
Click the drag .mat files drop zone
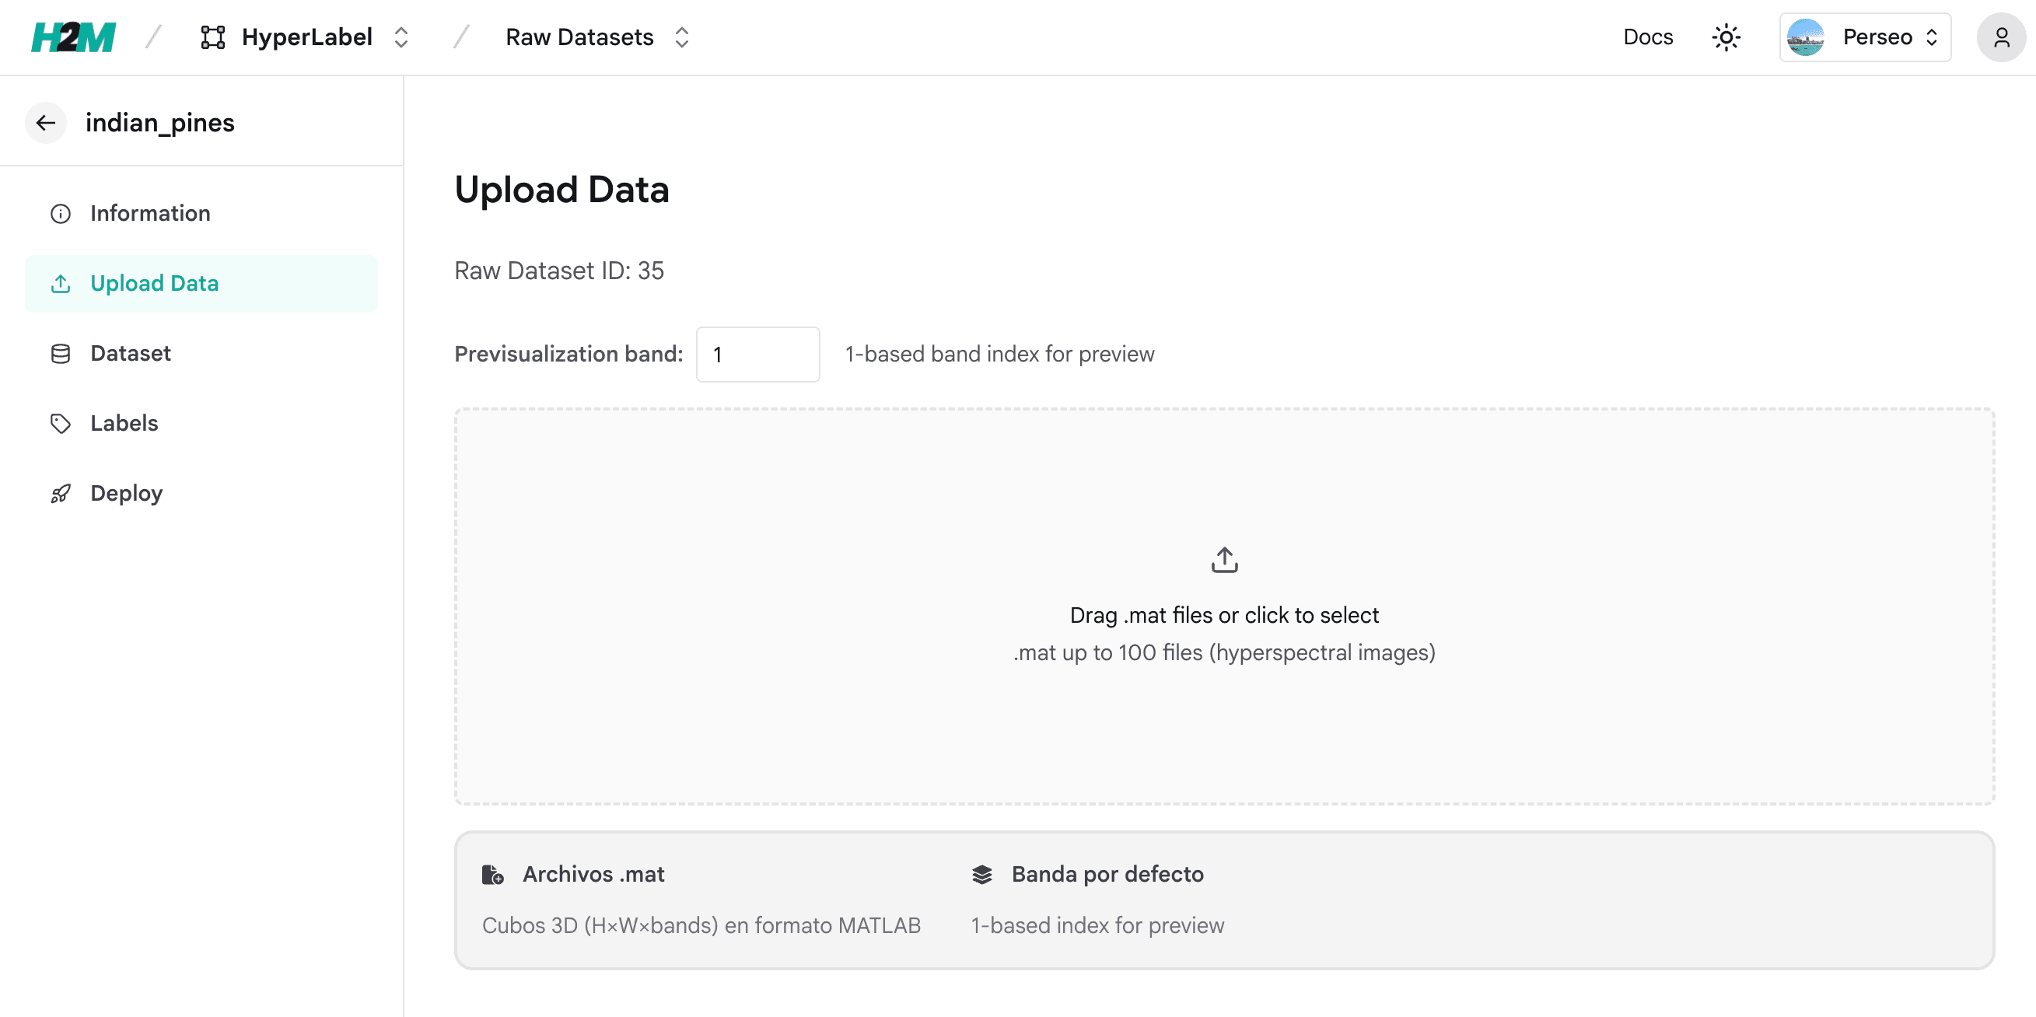[1224, 606]
